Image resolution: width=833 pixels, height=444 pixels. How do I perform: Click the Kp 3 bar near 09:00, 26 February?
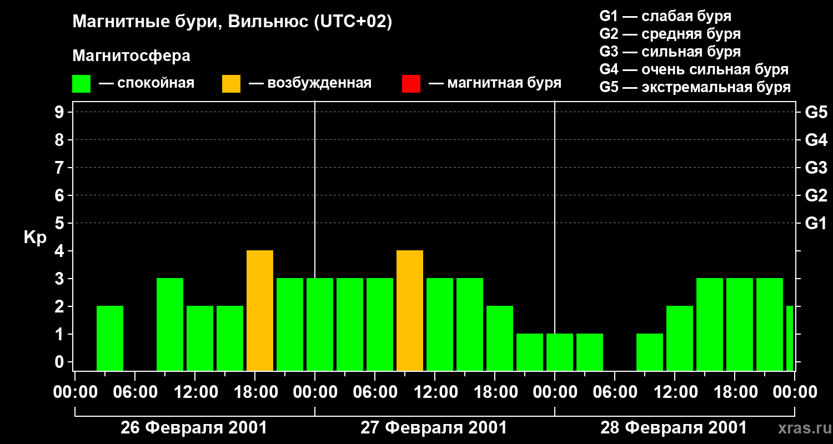(x=170, y=324)
